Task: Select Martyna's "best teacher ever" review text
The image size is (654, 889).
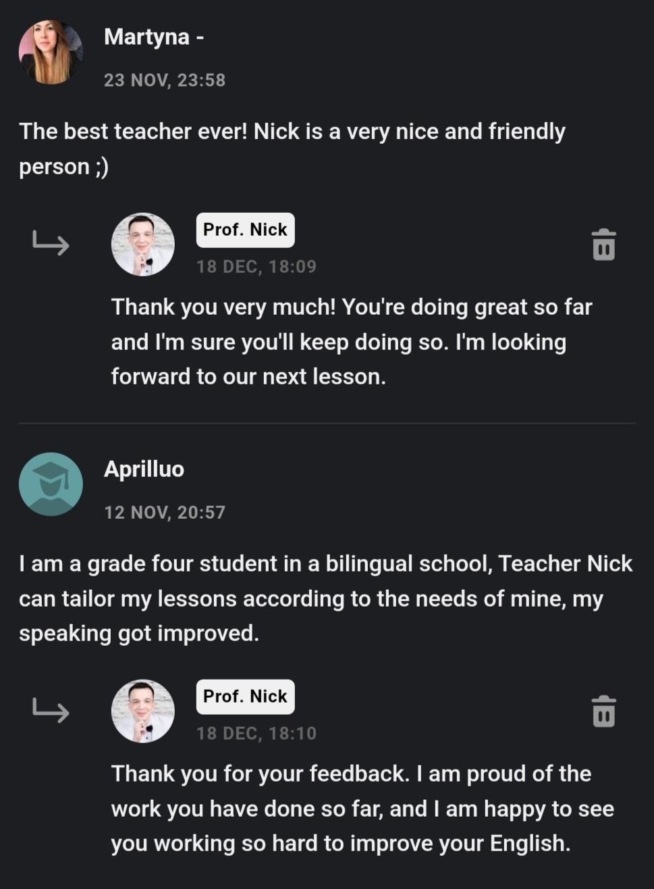Action: (292, 149)
